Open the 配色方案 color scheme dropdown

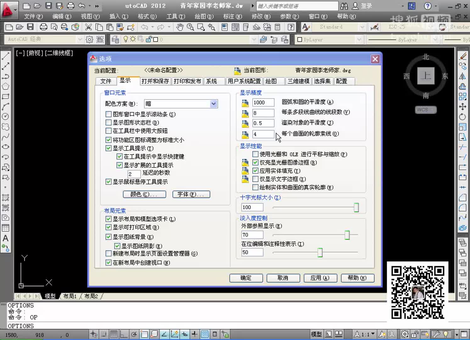click(x=213, y=104)
